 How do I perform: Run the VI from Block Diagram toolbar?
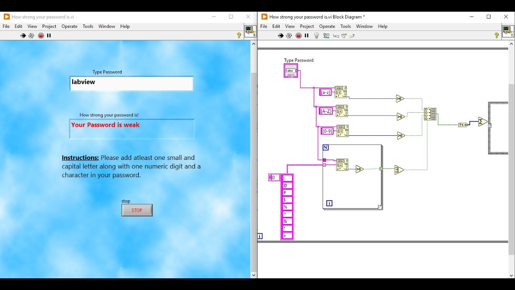[280, 35]
